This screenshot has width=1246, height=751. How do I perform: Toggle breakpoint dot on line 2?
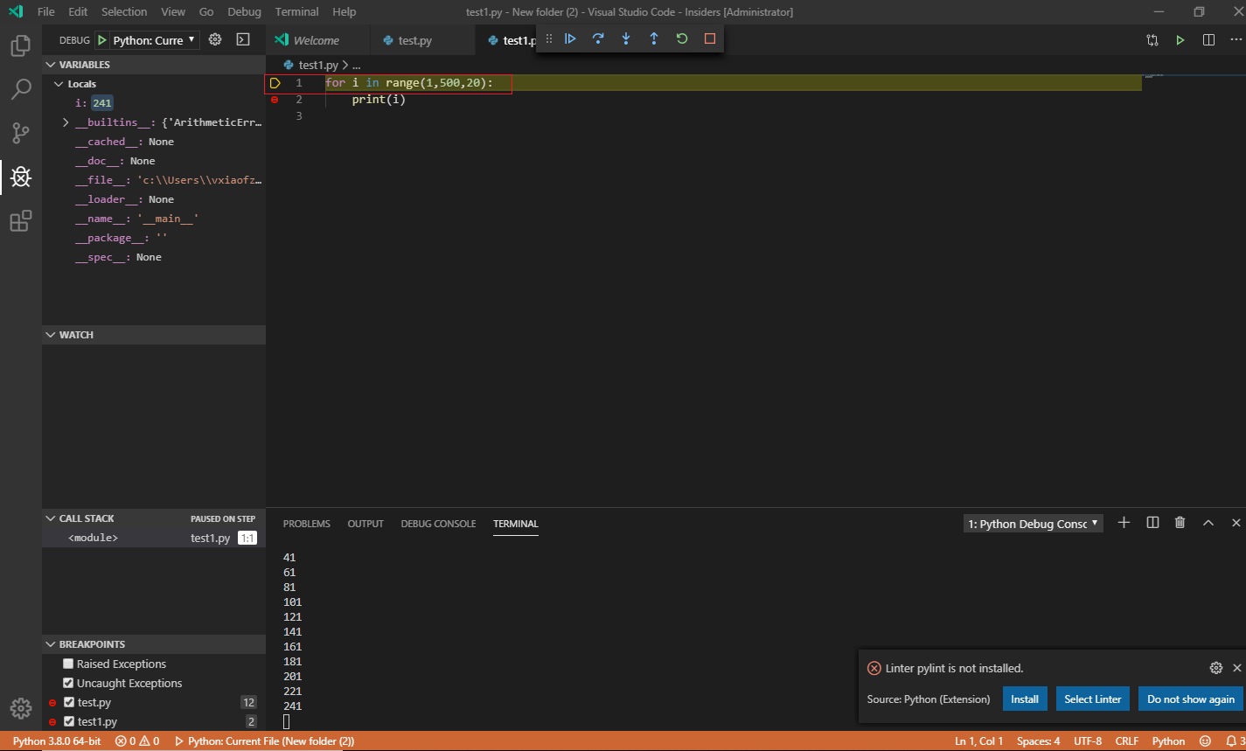tap(275, 100)
